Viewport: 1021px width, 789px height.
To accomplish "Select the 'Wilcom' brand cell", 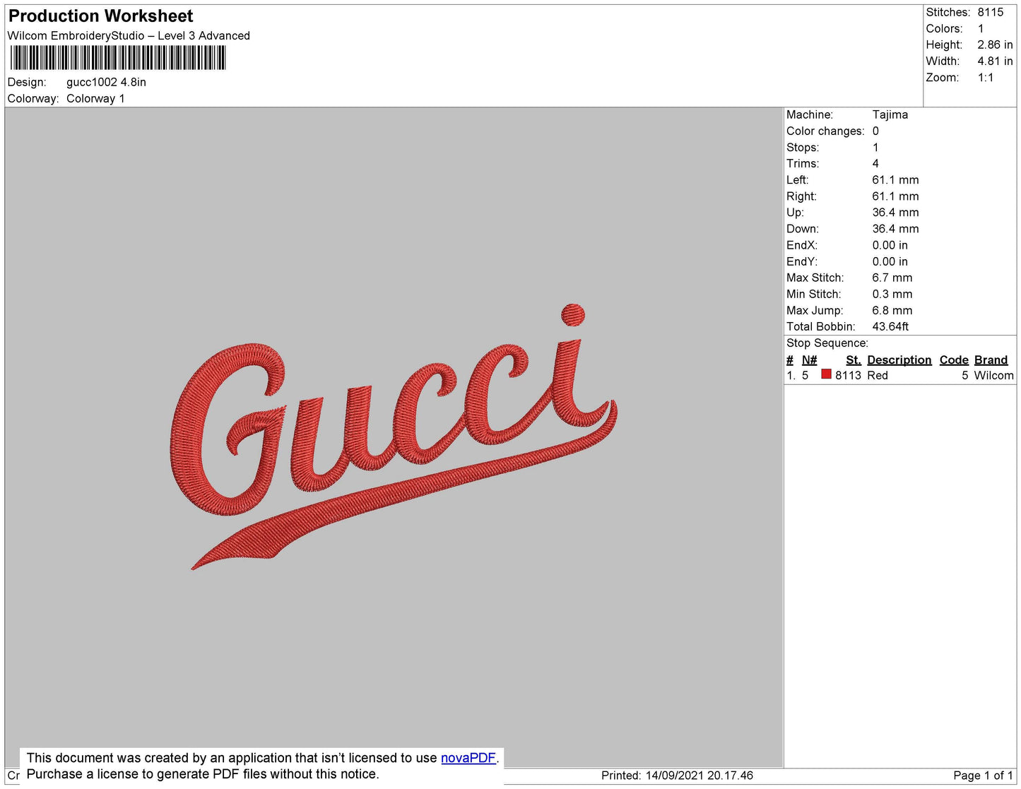I will [x=993, y=376].
